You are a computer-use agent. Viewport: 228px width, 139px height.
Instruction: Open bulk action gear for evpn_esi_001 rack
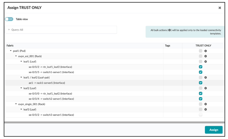click(205, 56)
